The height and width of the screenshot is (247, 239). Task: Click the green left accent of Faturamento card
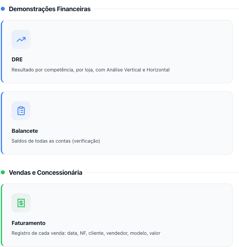pos(1,215)
